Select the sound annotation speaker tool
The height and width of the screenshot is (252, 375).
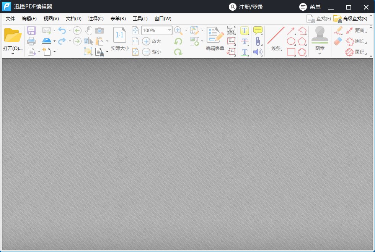pyautogui.click(x=257, y=52)
